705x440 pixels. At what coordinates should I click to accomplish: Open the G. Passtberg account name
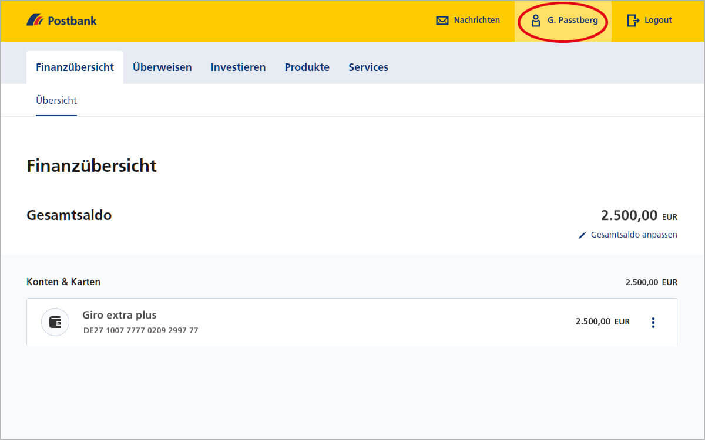[572, 21]
